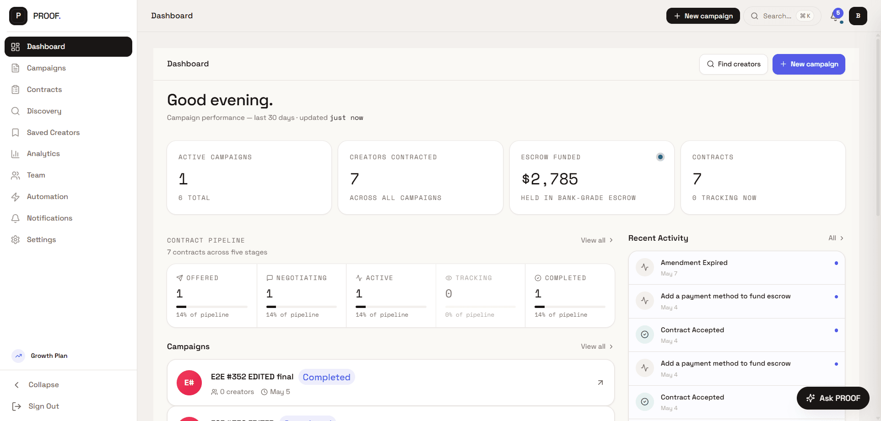Viewport: 881px width, 421px height.
Task: Open Campaigns in the sidebar
Action: pos(68,68)
